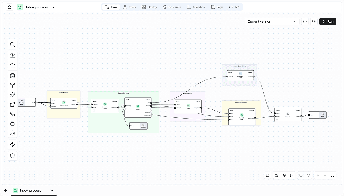Open the Deploy tab
The height and width of the screenshot is (196, 344).
tap(149, 7)
